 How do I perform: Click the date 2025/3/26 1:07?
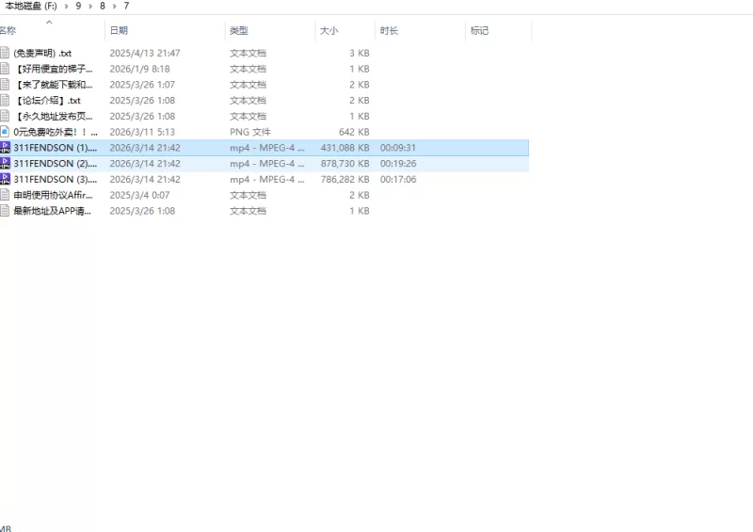click(x=142, y=85)
